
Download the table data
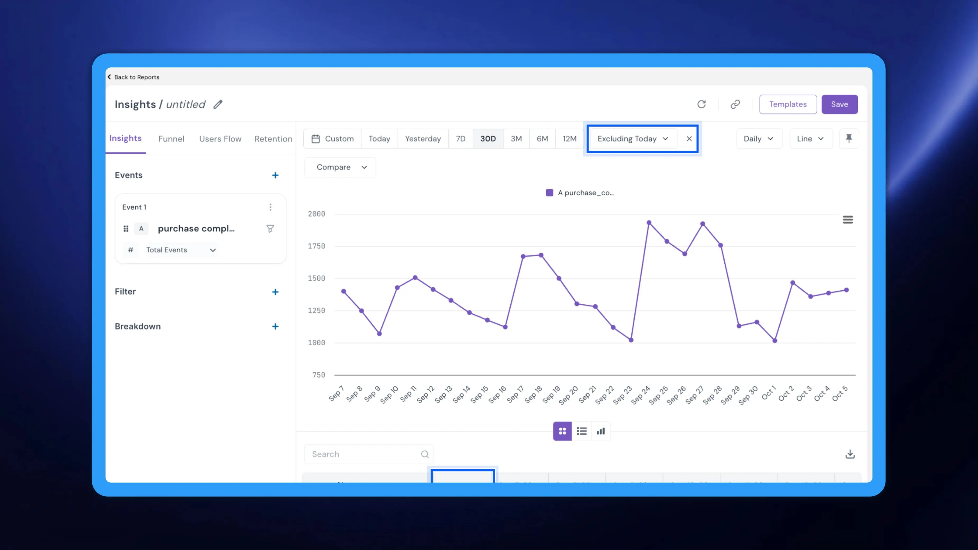850,454
